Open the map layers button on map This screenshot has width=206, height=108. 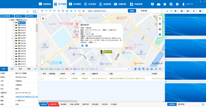pyautogui.click(x=43, y=18)
